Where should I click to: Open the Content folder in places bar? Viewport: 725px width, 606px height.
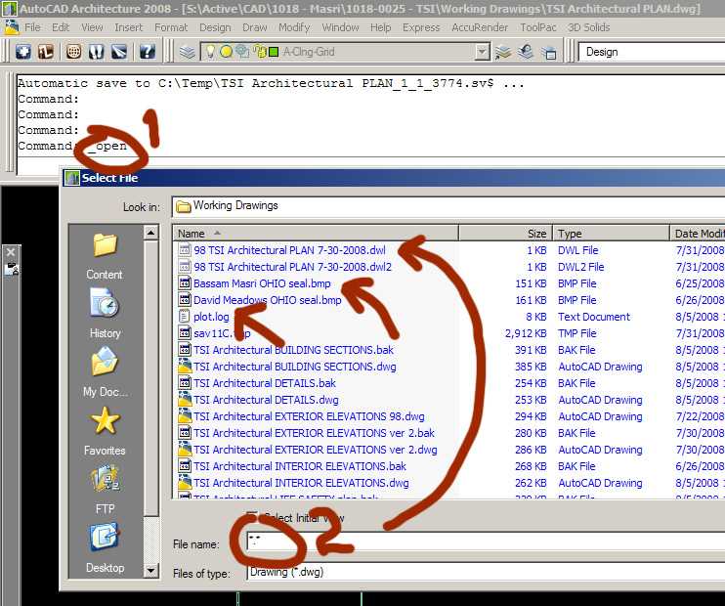[x=105, y=255]
